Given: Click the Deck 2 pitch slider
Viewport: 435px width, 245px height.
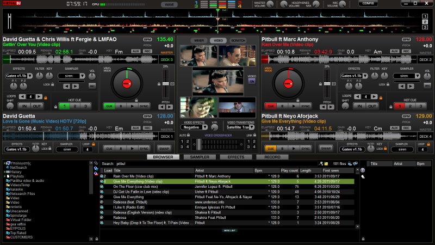Looking at the screenshot, I should point(327,84).
